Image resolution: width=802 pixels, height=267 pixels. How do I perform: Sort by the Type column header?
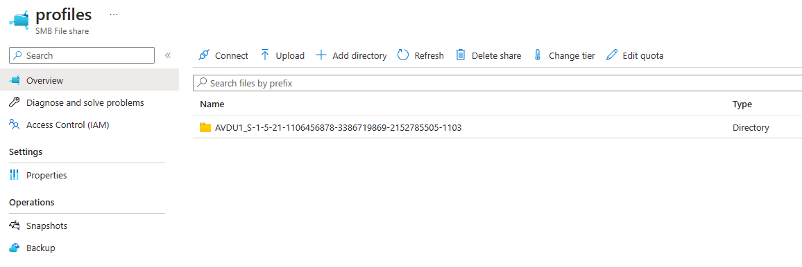(x=742, y=104)
